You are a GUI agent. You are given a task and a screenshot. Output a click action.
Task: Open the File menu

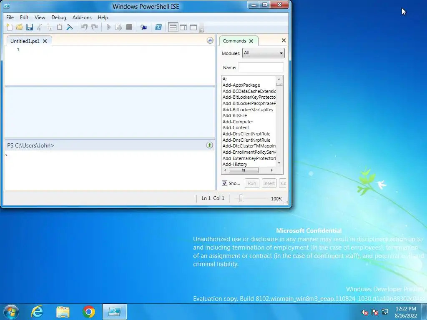pyautogui.click(x=10, y=17)
